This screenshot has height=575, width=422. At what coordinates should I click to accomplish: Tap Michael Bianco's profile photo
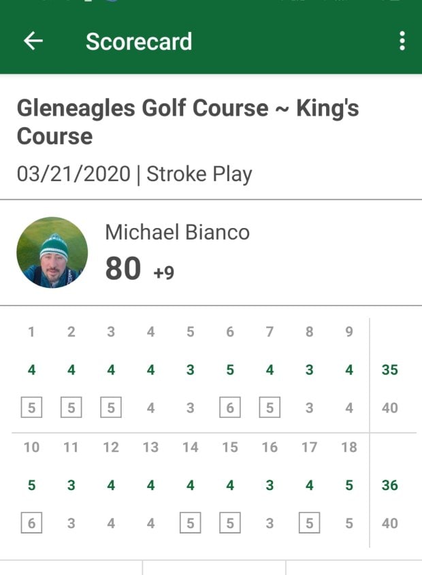click(x=52, y=252)
